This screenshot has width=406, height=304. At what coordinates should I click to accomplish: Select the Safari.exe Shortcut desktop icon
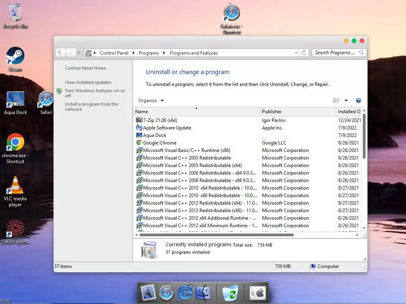tap(232, 19)
